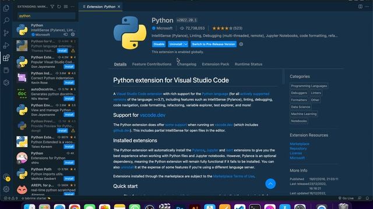Switch to the Details tab
This screenshot has width=373, height=209.
point(120,64)
